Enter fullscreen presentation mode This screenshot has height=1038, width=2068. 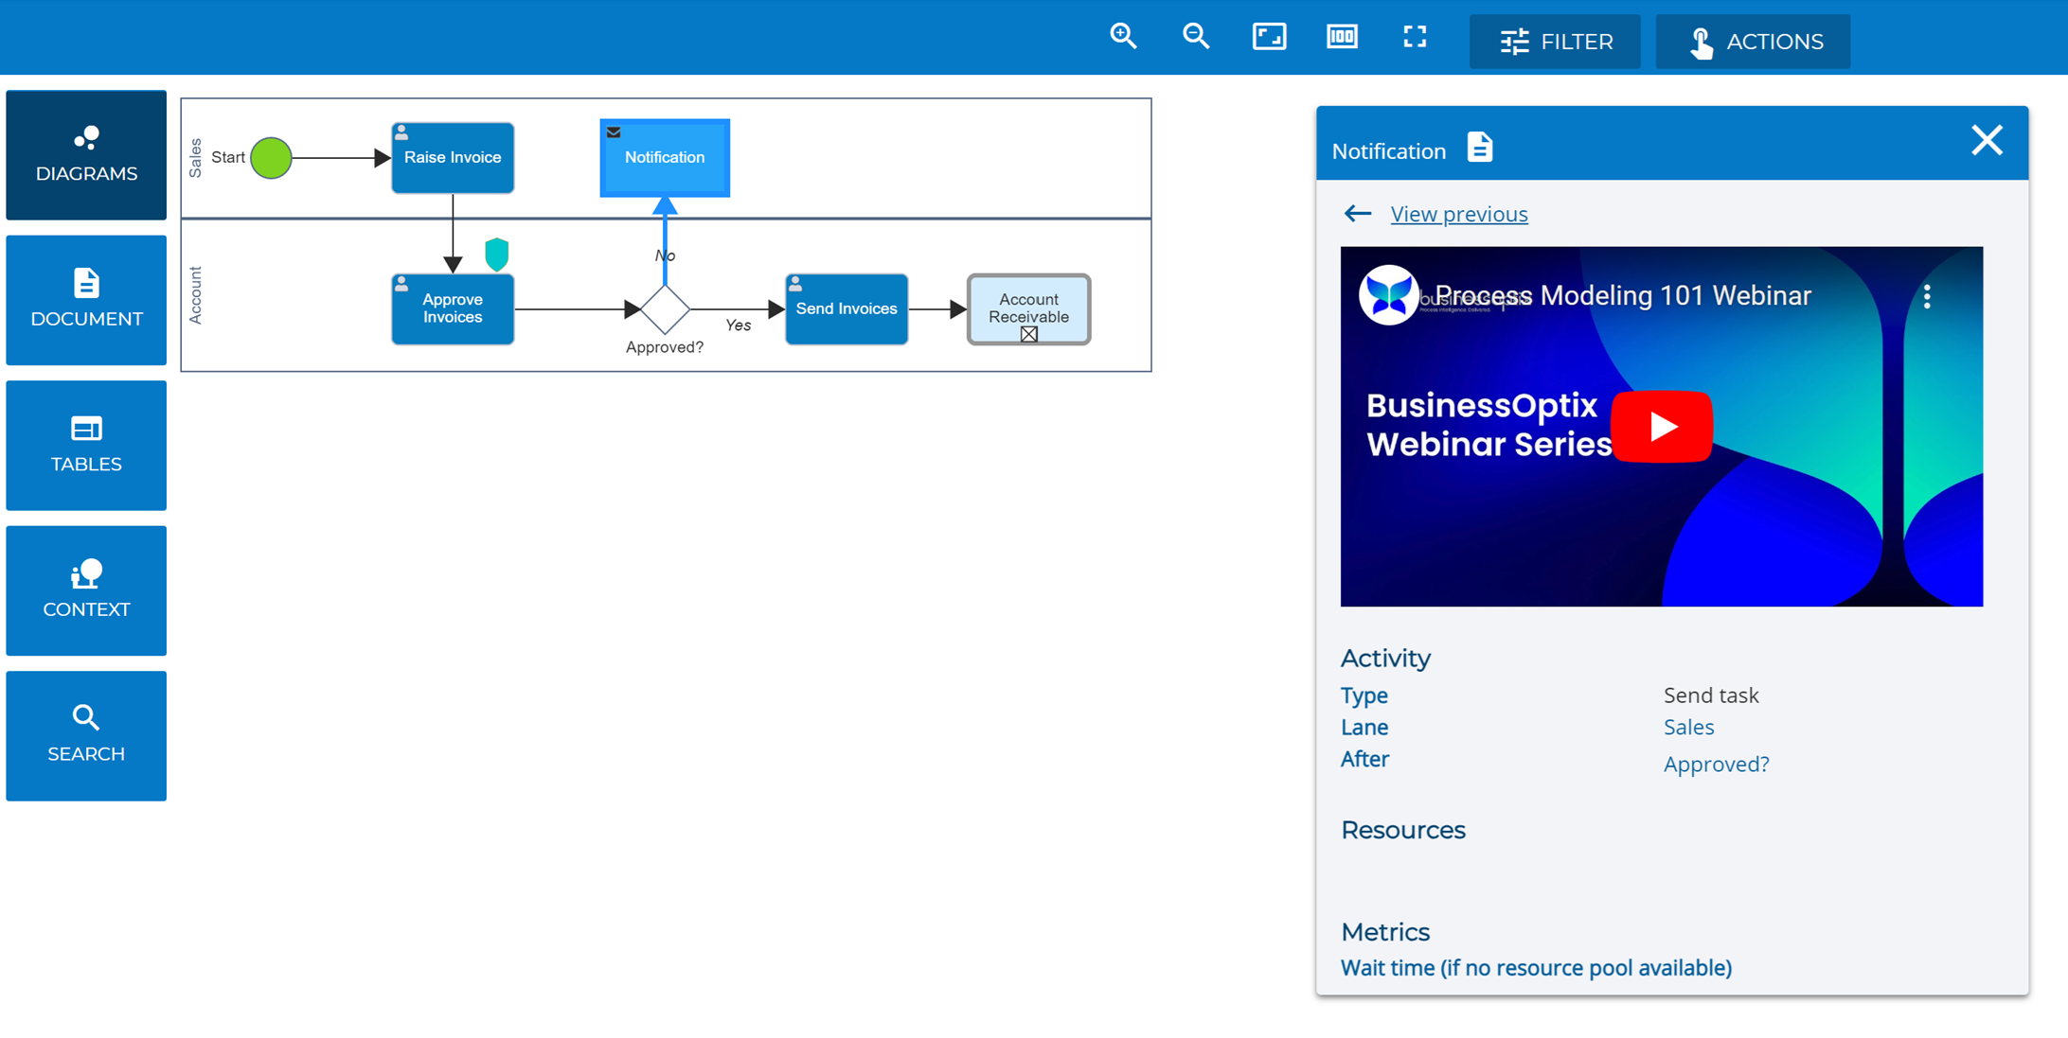click(1415, 36)
